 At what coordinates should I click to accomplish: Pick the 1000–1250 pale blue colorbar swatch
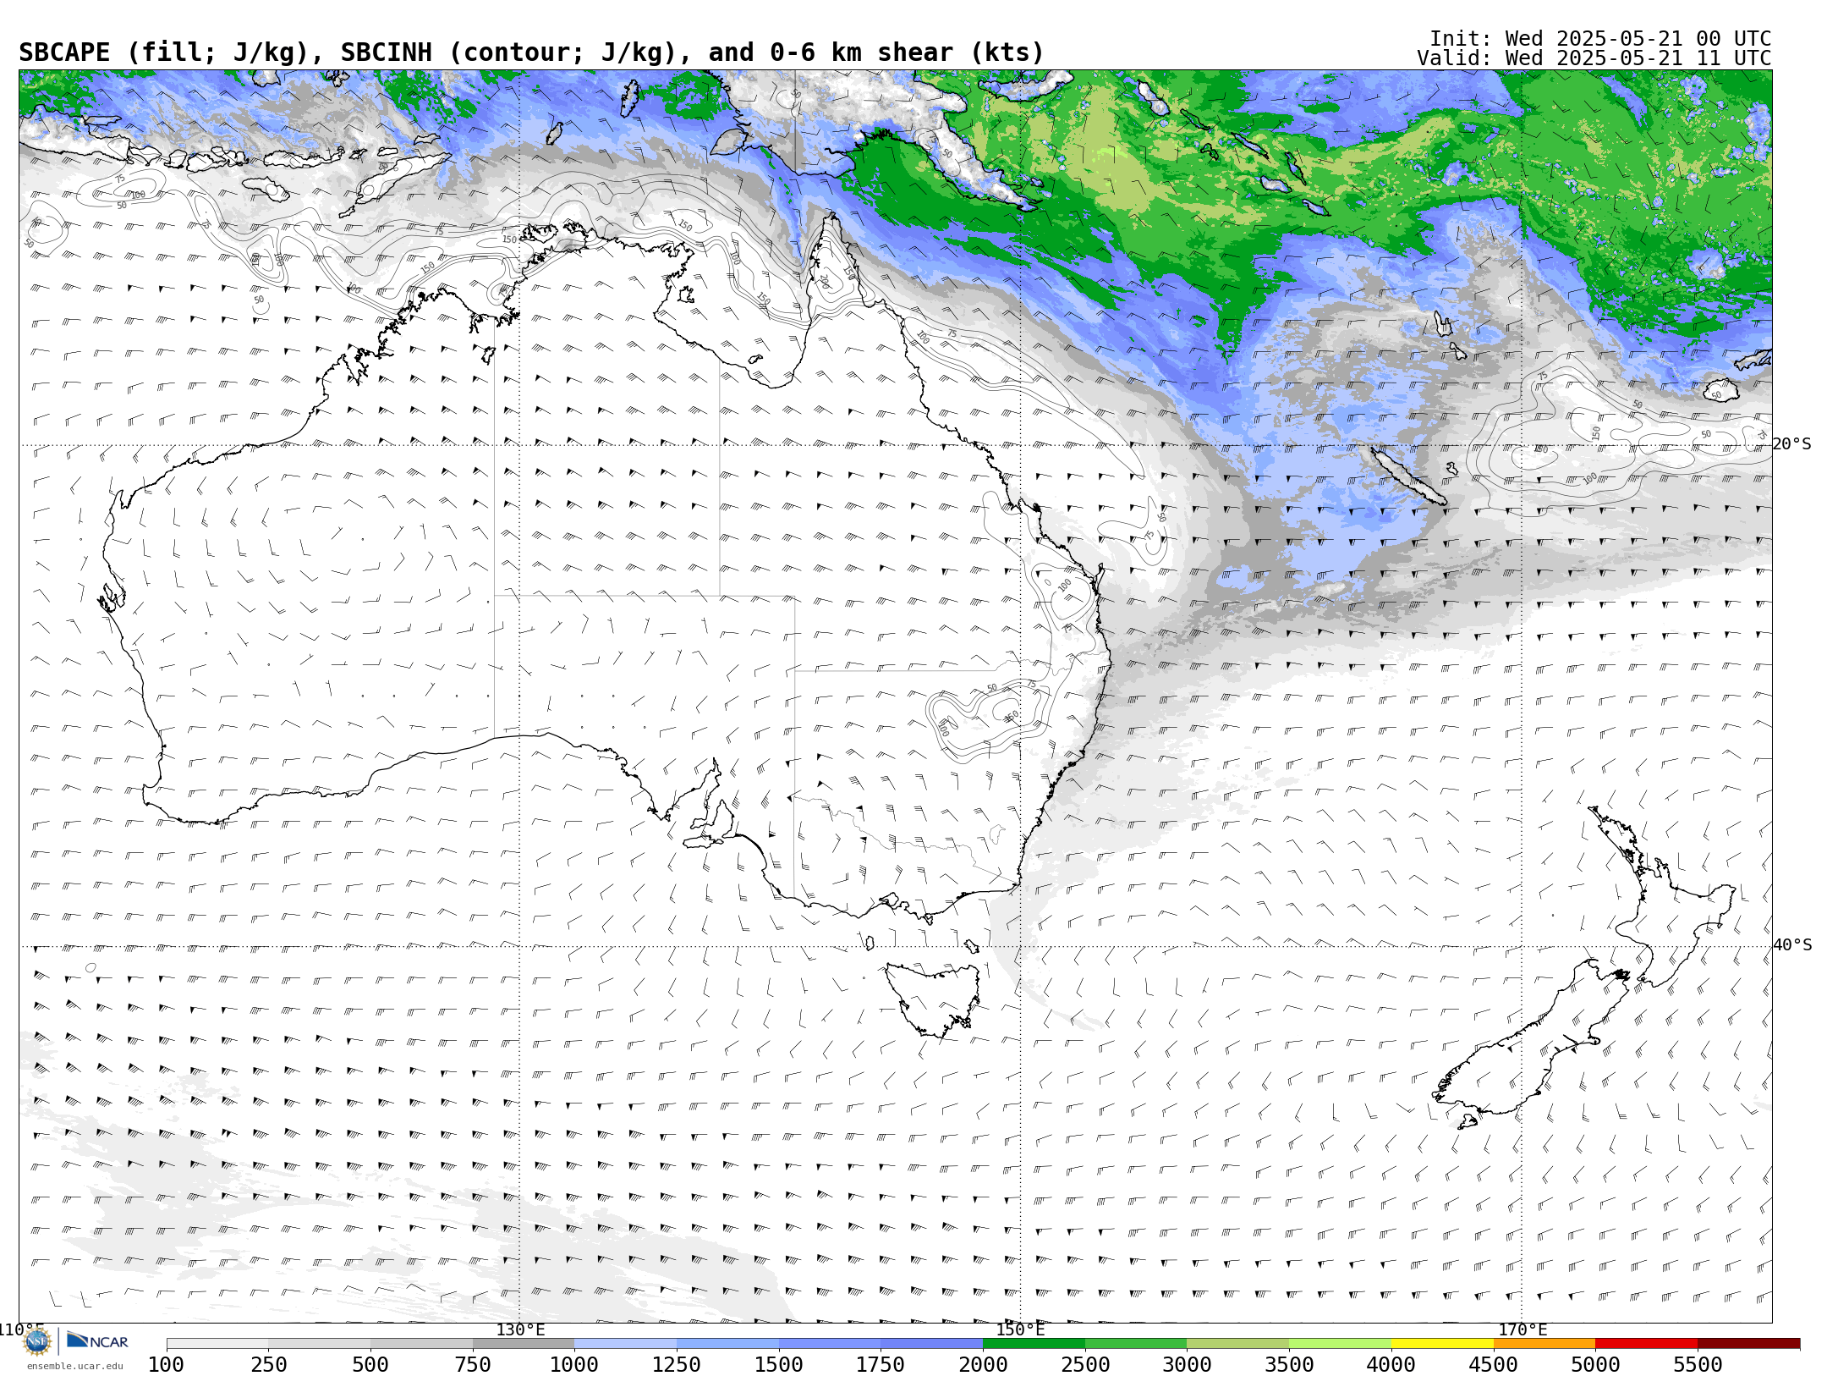(x=625, y=1344)
